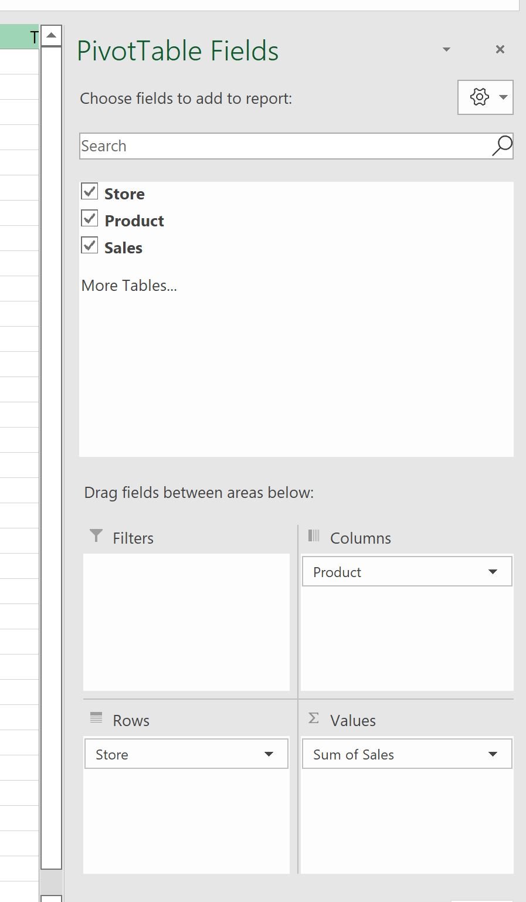Screen dimensions: 526x902
Task: Click the empty Filters drop area
Action: click(186, 622)
